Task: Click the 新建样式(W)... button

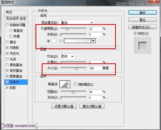Action: click(x=143, y=27)
